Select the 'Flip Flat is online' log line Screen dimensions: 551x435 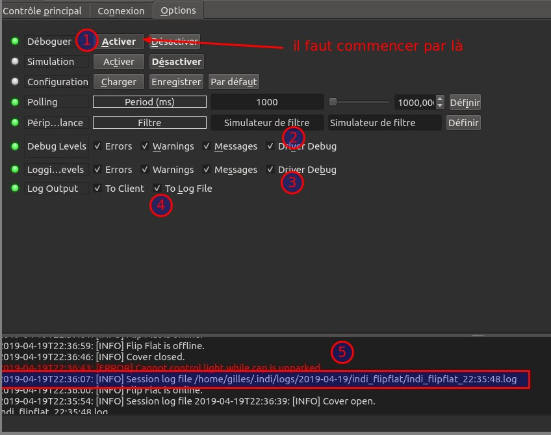click(x=101, y=390)
